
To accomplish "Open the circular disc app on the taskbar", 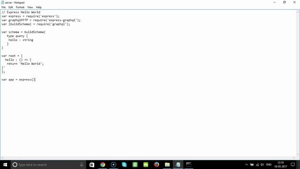I will [113, 165].
